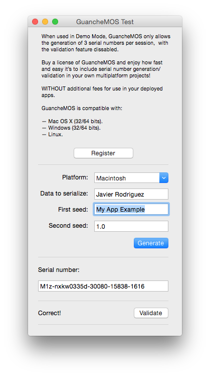Click the Serial number: label
This screenshot has width=210, height=376.
59,270
